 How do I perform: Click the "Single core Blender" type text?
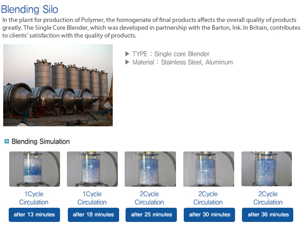click(182, 54)
